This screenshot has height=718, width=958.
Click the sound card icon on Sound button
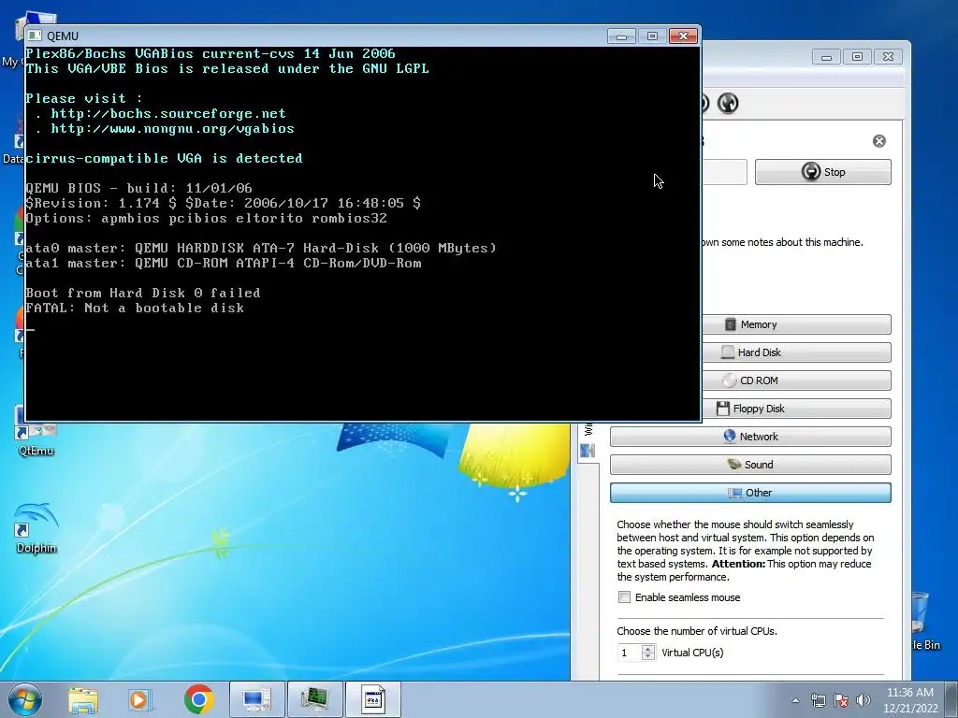click(733, 464)
